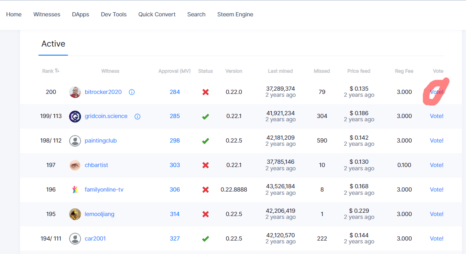Select the gridcoin.science logo avatar

[x=75, y=116]
